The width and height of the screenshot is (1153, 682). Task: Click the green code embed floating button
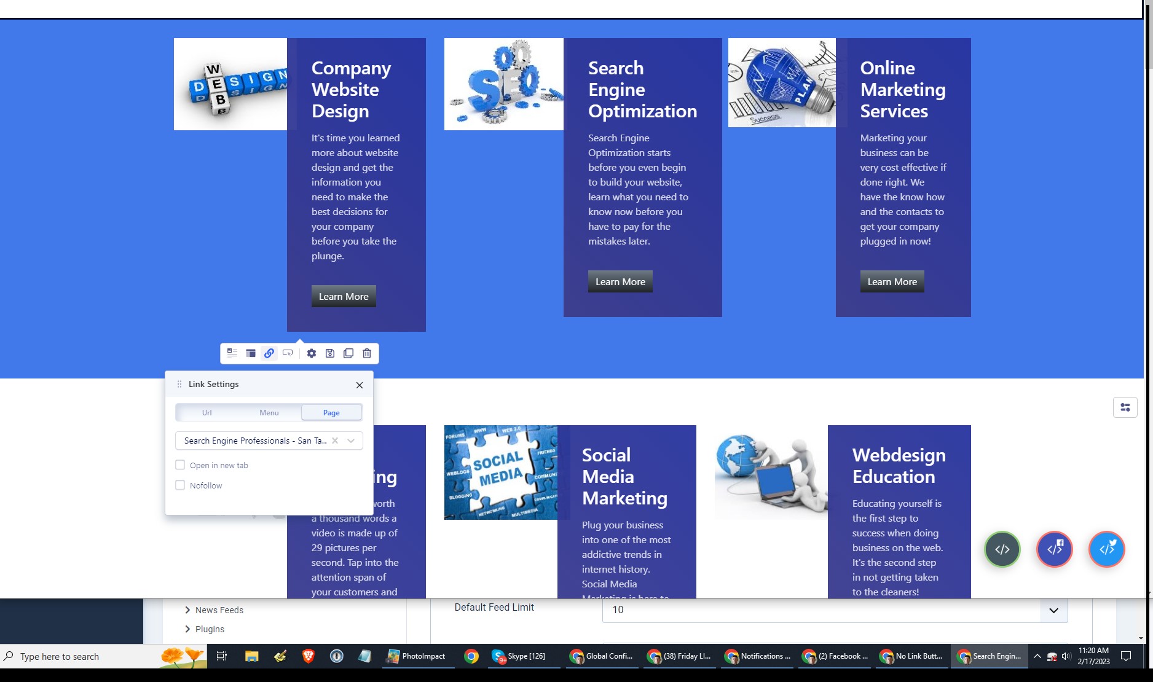(x=1002, y=549)
